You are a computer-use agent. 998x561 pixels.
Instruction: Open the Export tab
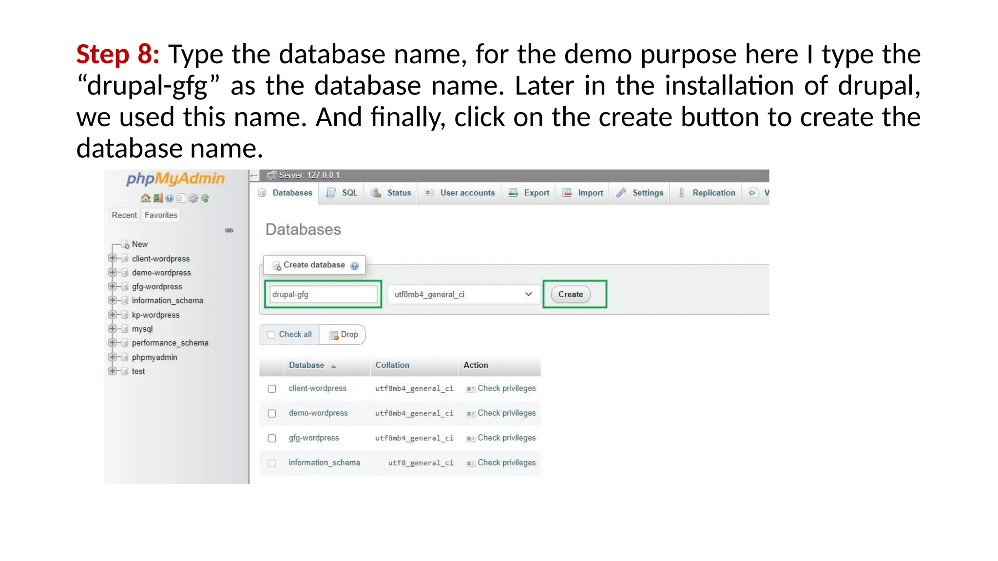[x=529, y=193]
